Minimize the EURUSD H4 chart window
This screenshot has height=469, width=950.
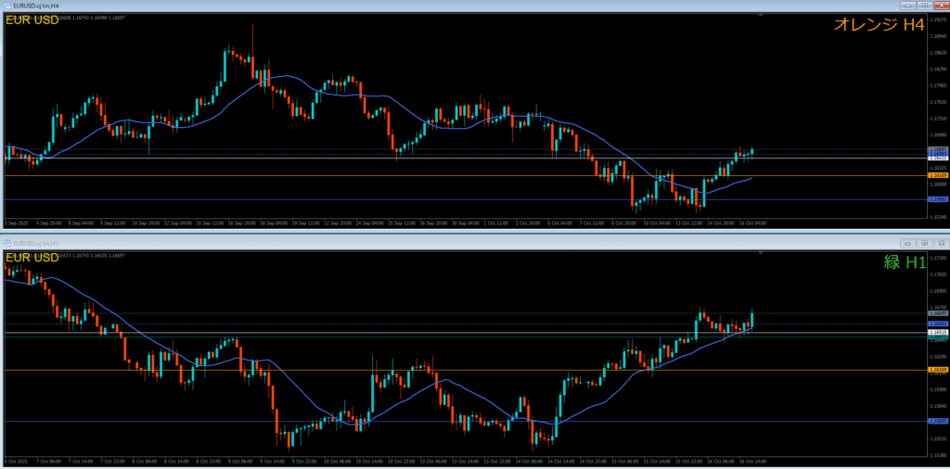pos(906,6)
